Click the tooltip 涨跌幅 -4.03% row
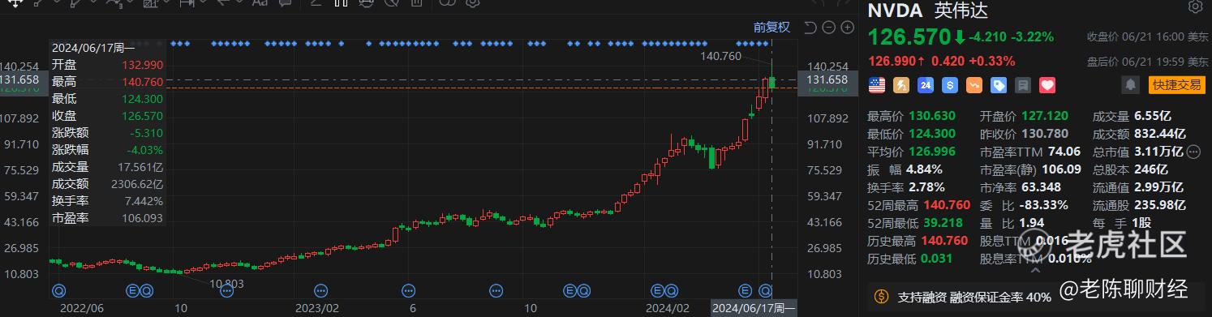Screen dimensions: 1212x317 coord(108,150)
